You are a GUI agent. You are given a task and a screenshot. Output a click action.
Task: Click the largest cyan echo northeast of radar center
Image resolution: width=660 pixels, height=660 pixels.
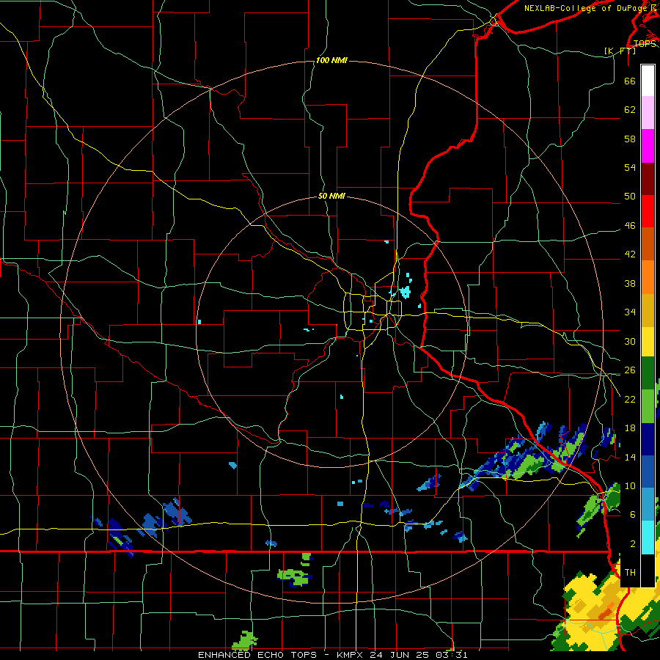406,292
